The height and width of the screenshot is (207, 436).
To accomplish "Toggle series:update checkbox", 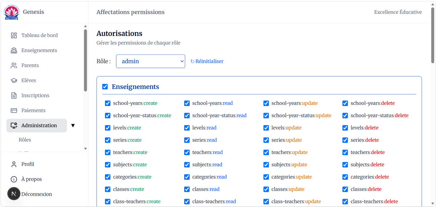I will click(x=266, y=140).
